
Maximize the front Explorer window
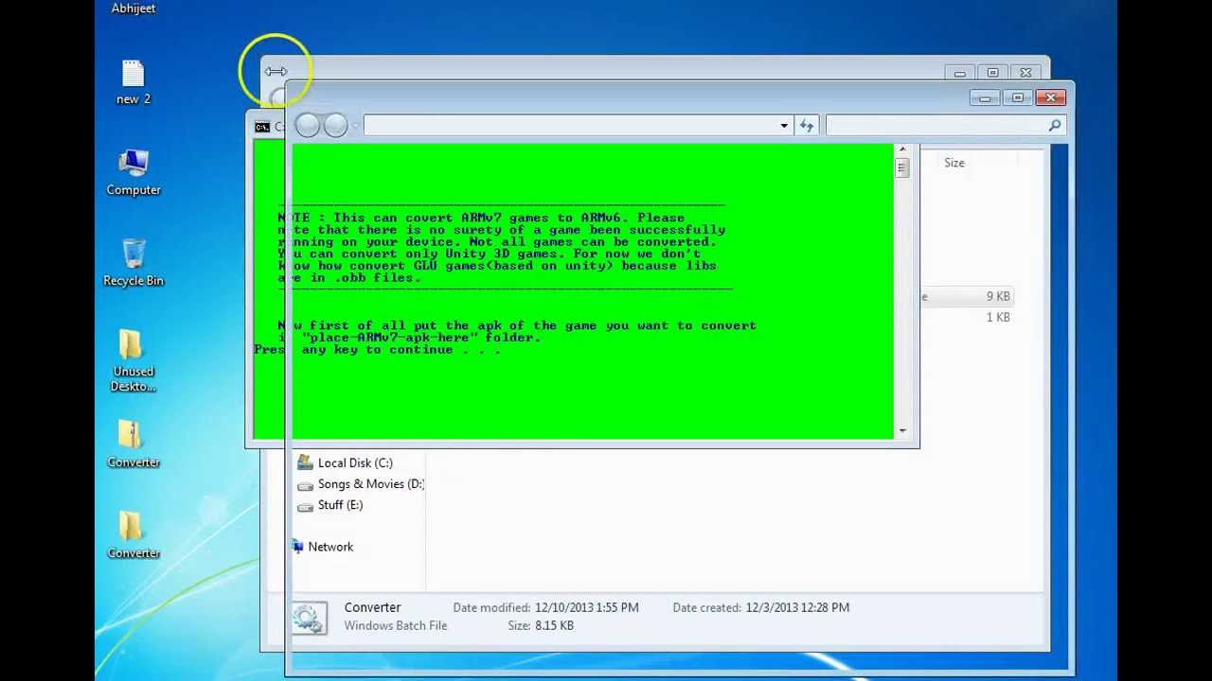click(1018, 97)
